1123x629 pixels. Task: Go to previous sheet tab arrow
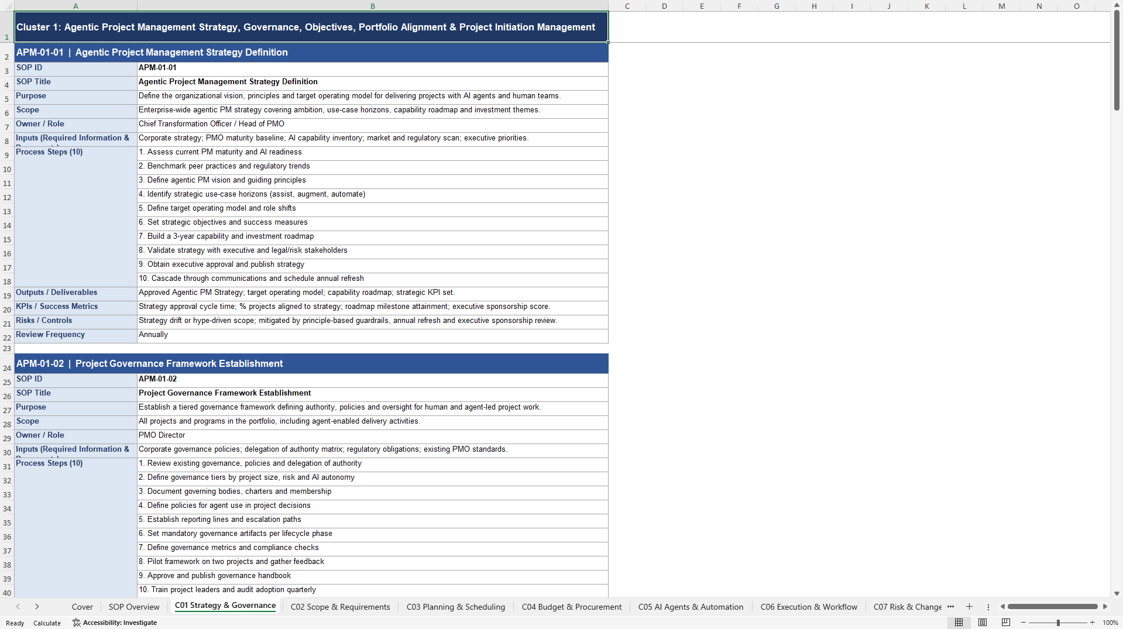[18, 607]
